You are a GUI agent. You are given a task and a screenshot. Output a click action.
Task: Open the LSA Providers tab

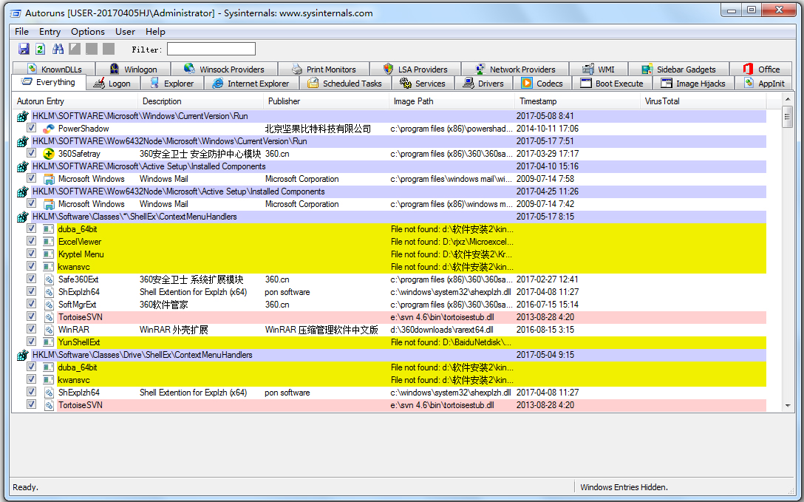pyautogui.click(x=415, y=69)
